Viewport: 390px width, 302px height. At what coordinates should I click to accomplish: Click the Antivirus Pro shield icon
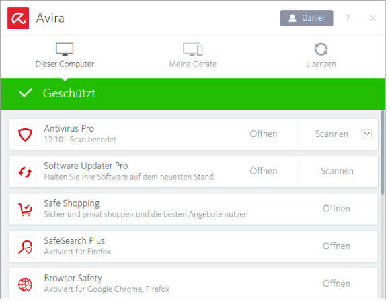pos(25,134)
